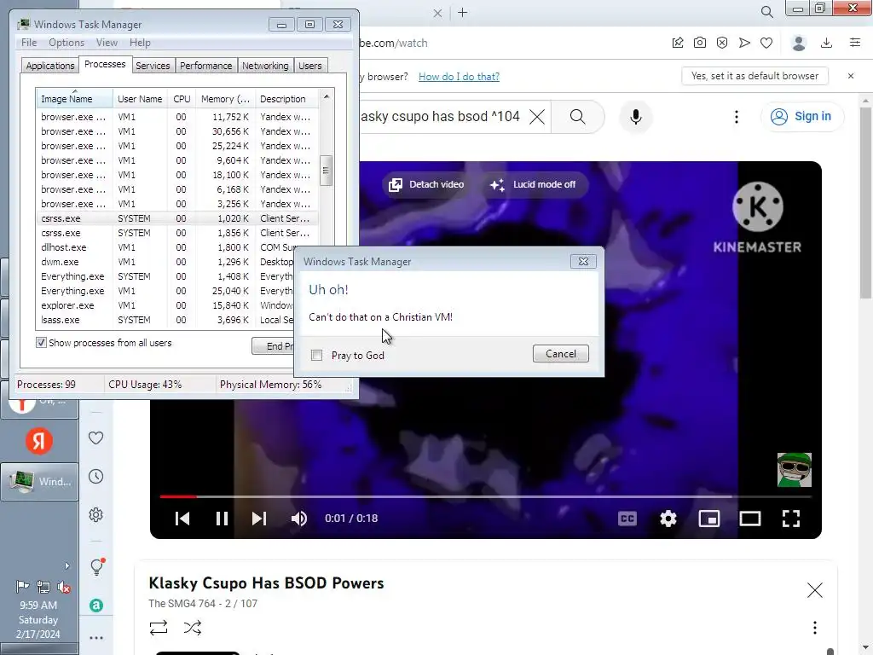873x655 pixels.
Task: Click the browser search tabs magnifier
Action: (766, 12)
